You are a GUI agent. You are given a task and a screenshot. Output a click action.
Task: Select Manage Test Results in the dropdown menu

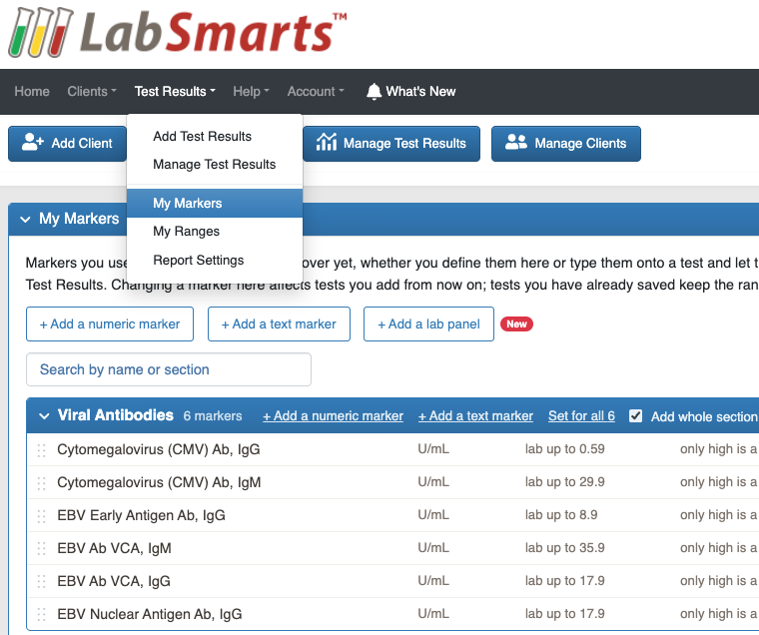coord(215,164)
